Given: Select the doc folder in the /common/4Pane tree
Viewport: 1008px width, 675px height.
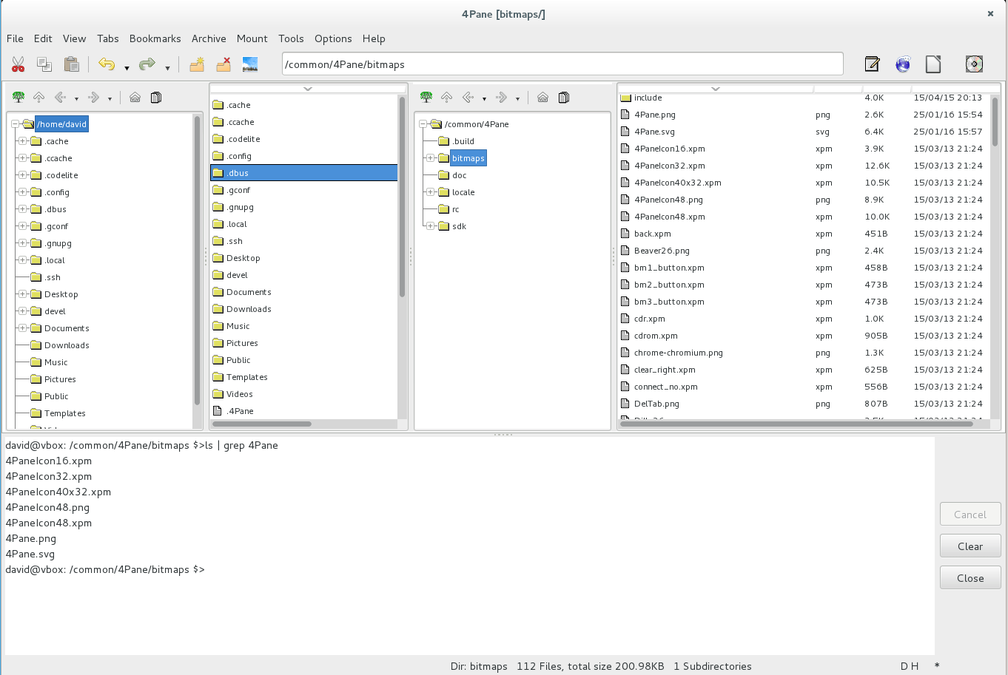Looking at the screenshot, I should (459, 175).
